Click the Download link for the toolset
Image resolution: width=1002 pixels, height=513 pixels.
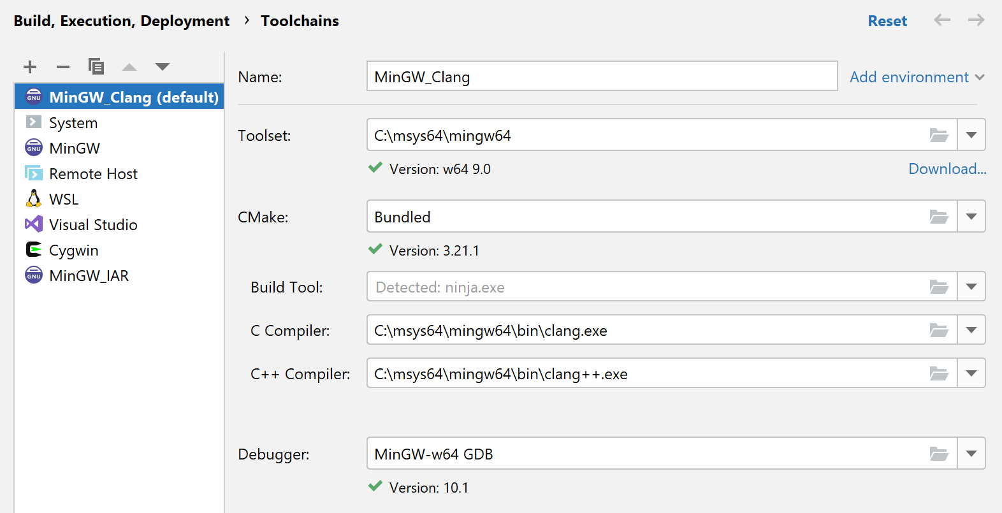[947, 168]
